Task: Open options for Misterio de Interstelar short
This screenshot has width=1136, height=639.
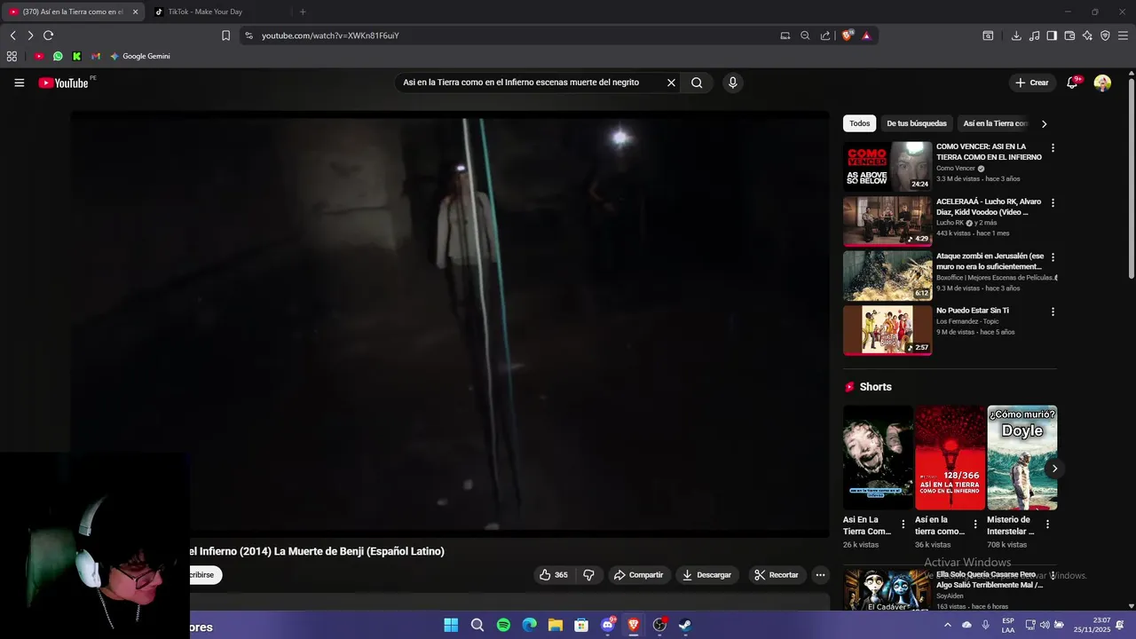Action: 1047,524
